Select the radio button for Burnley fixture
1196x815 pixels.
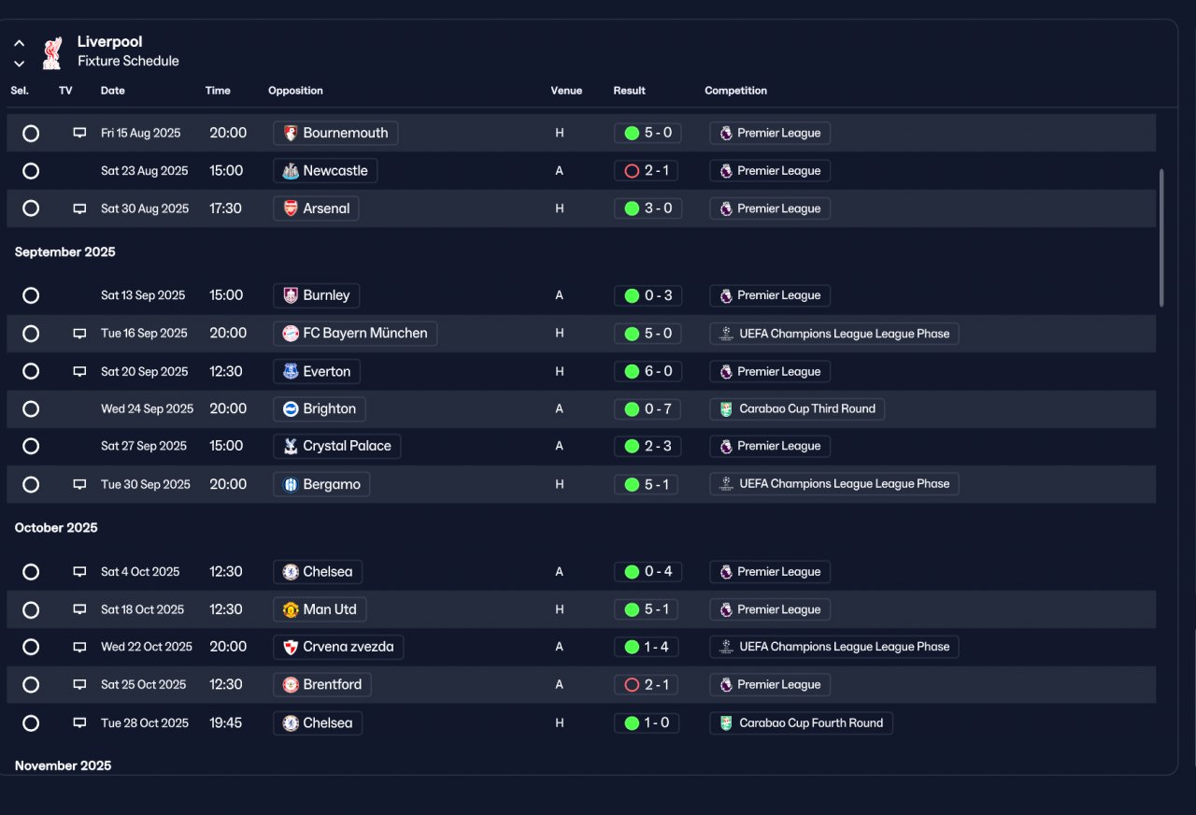point(31,295)
